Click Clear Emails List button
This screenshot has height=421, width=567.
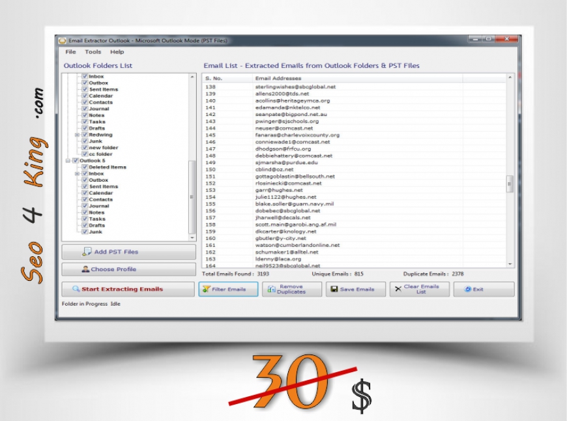pos(420,289)
